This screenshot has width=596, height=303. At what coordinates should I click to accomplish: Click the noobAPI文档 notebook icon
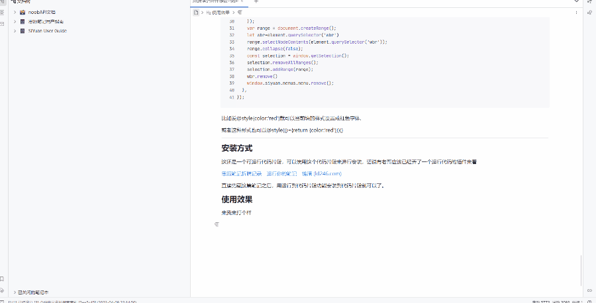tap(23, 13)
